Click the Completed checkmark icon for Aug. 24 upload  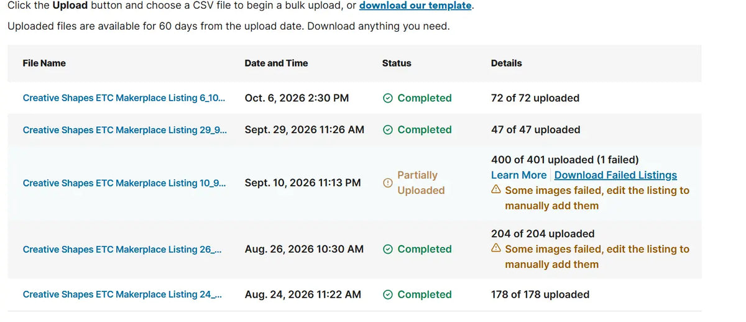click(x=388, y=295)
